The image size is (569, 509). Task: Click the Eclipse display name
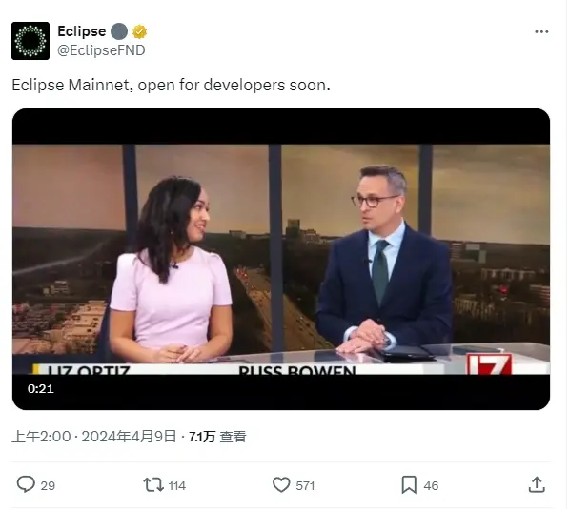(x=82, y=31)
